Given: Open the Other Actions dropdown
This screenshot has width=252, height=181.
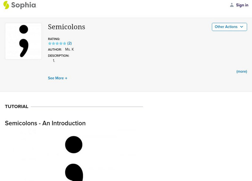Looking at the screenshot, I should point(226,27).
